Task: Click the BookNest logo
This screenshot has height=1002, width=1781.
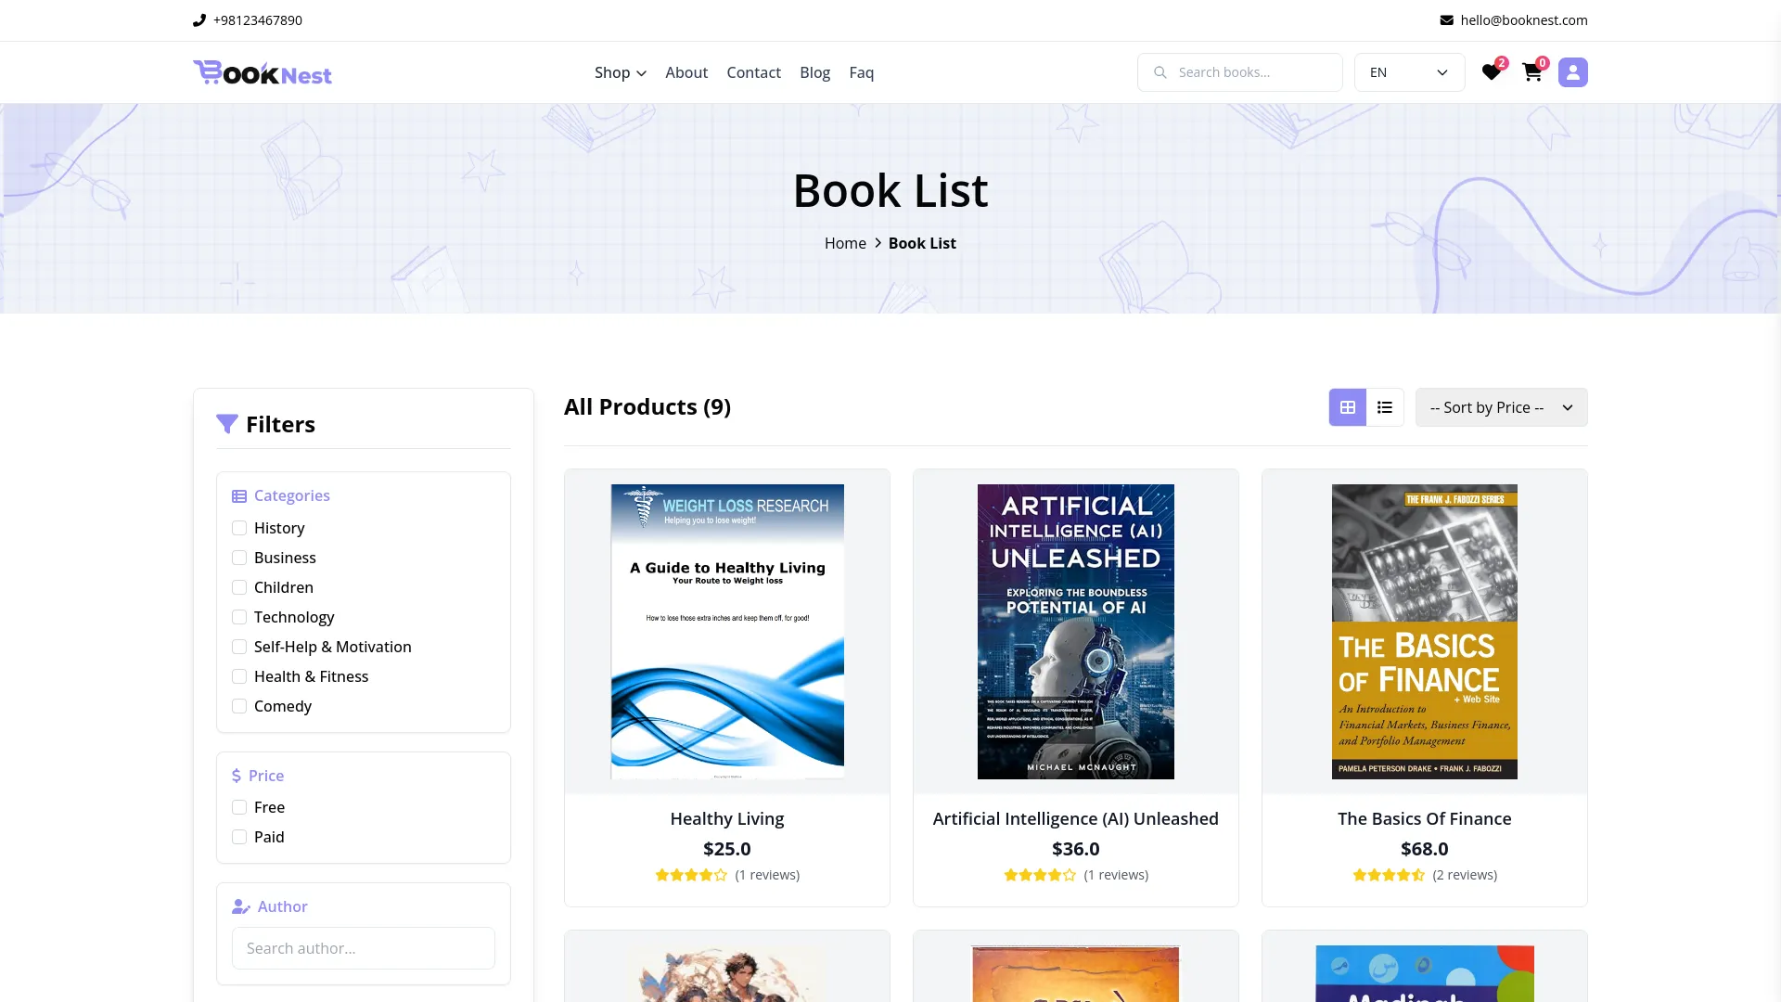Action: [263, 72]
